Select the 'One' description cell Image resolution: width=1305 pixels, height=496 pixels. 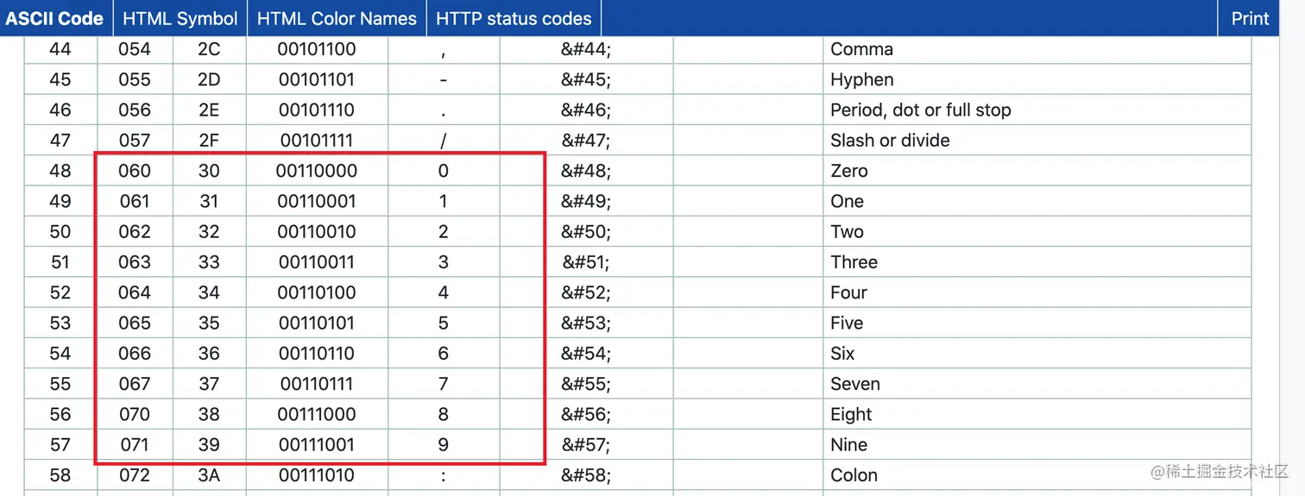coord(1037,201)
